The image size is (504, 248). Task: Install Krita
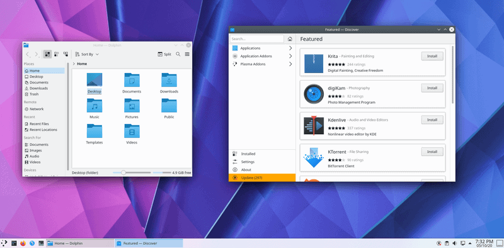pos(432,56)
